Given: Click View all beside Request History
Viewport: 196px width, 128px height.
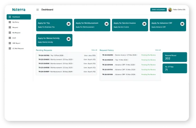Looking at the screenshot, I should (x=158, y=50).
